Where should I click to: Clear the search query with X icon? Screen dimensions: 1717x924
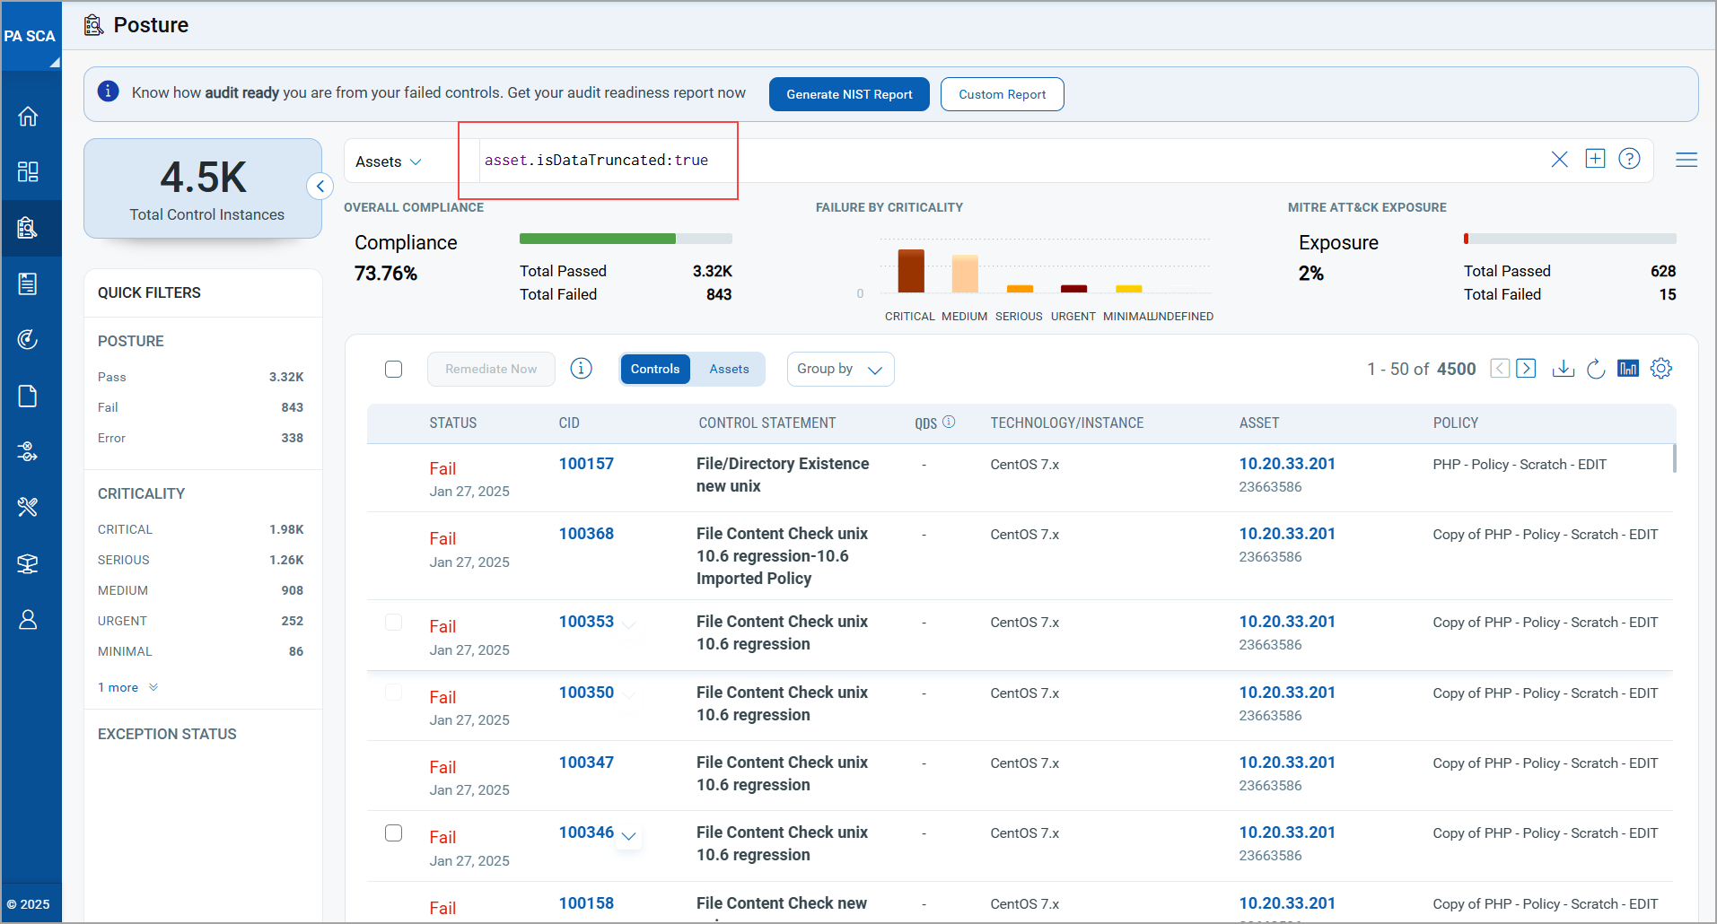[1560, 160]
